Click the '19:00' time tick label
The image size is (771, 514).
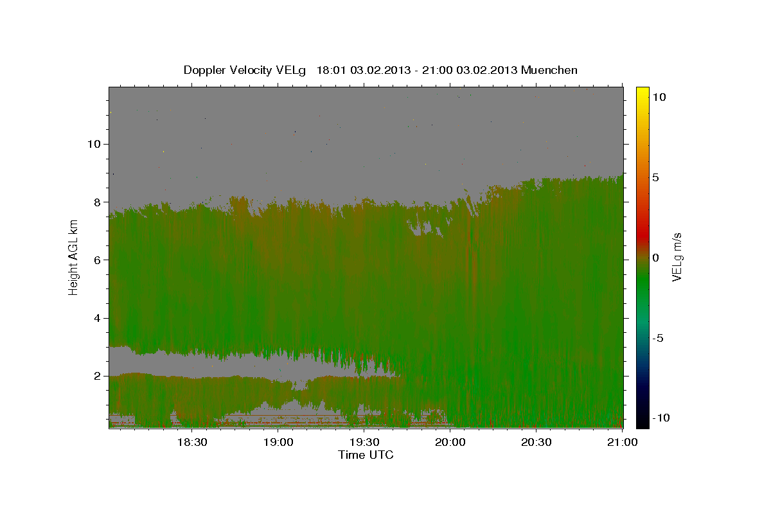[x=278, y=442]
